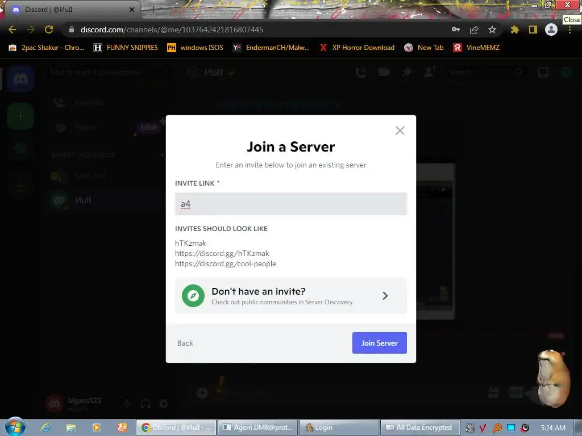Bookmark this page with the star icon

click(x=492, y=30)
